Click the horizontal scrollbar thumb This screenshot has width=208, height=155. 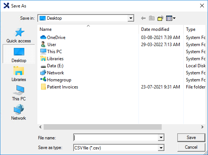tap(103, 127)
